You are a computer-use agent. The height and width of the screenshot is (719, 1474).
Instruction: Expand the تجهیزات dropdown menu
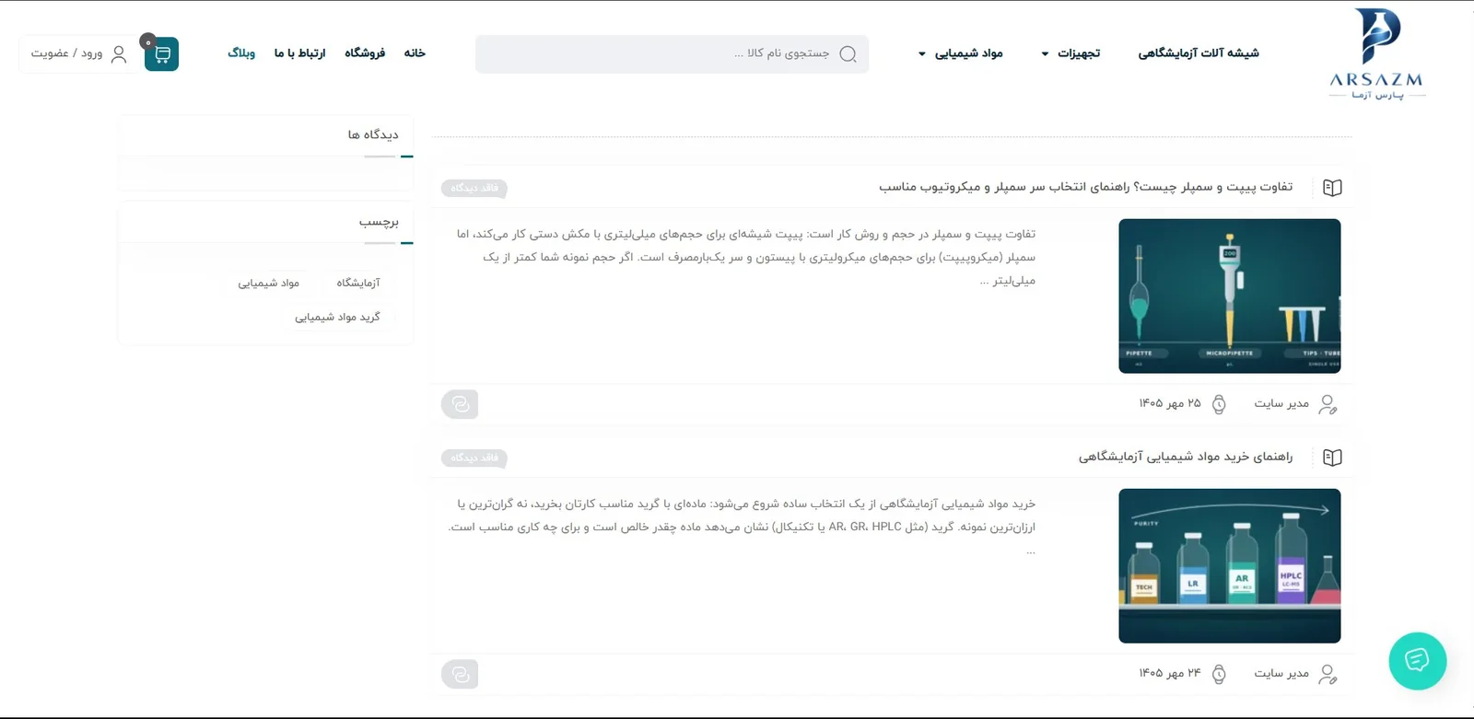click(x=1070, y=53)
